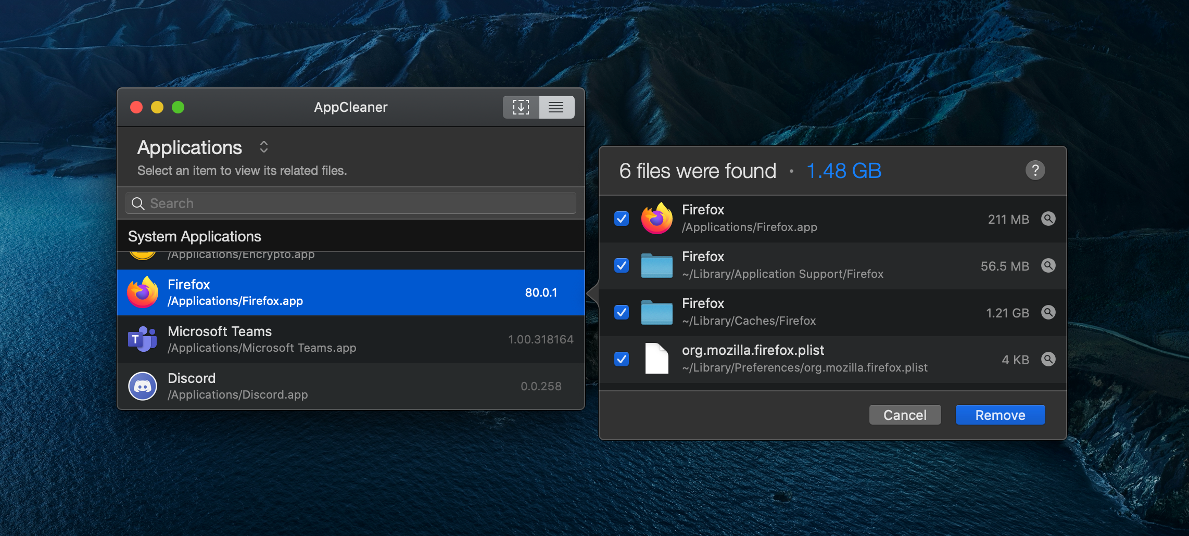Click 'Select an item to view its related files.'
1189x536 pixels.
tap(242, 171)
